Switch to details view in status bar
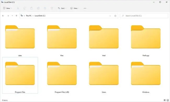 [x=165, y=100]
